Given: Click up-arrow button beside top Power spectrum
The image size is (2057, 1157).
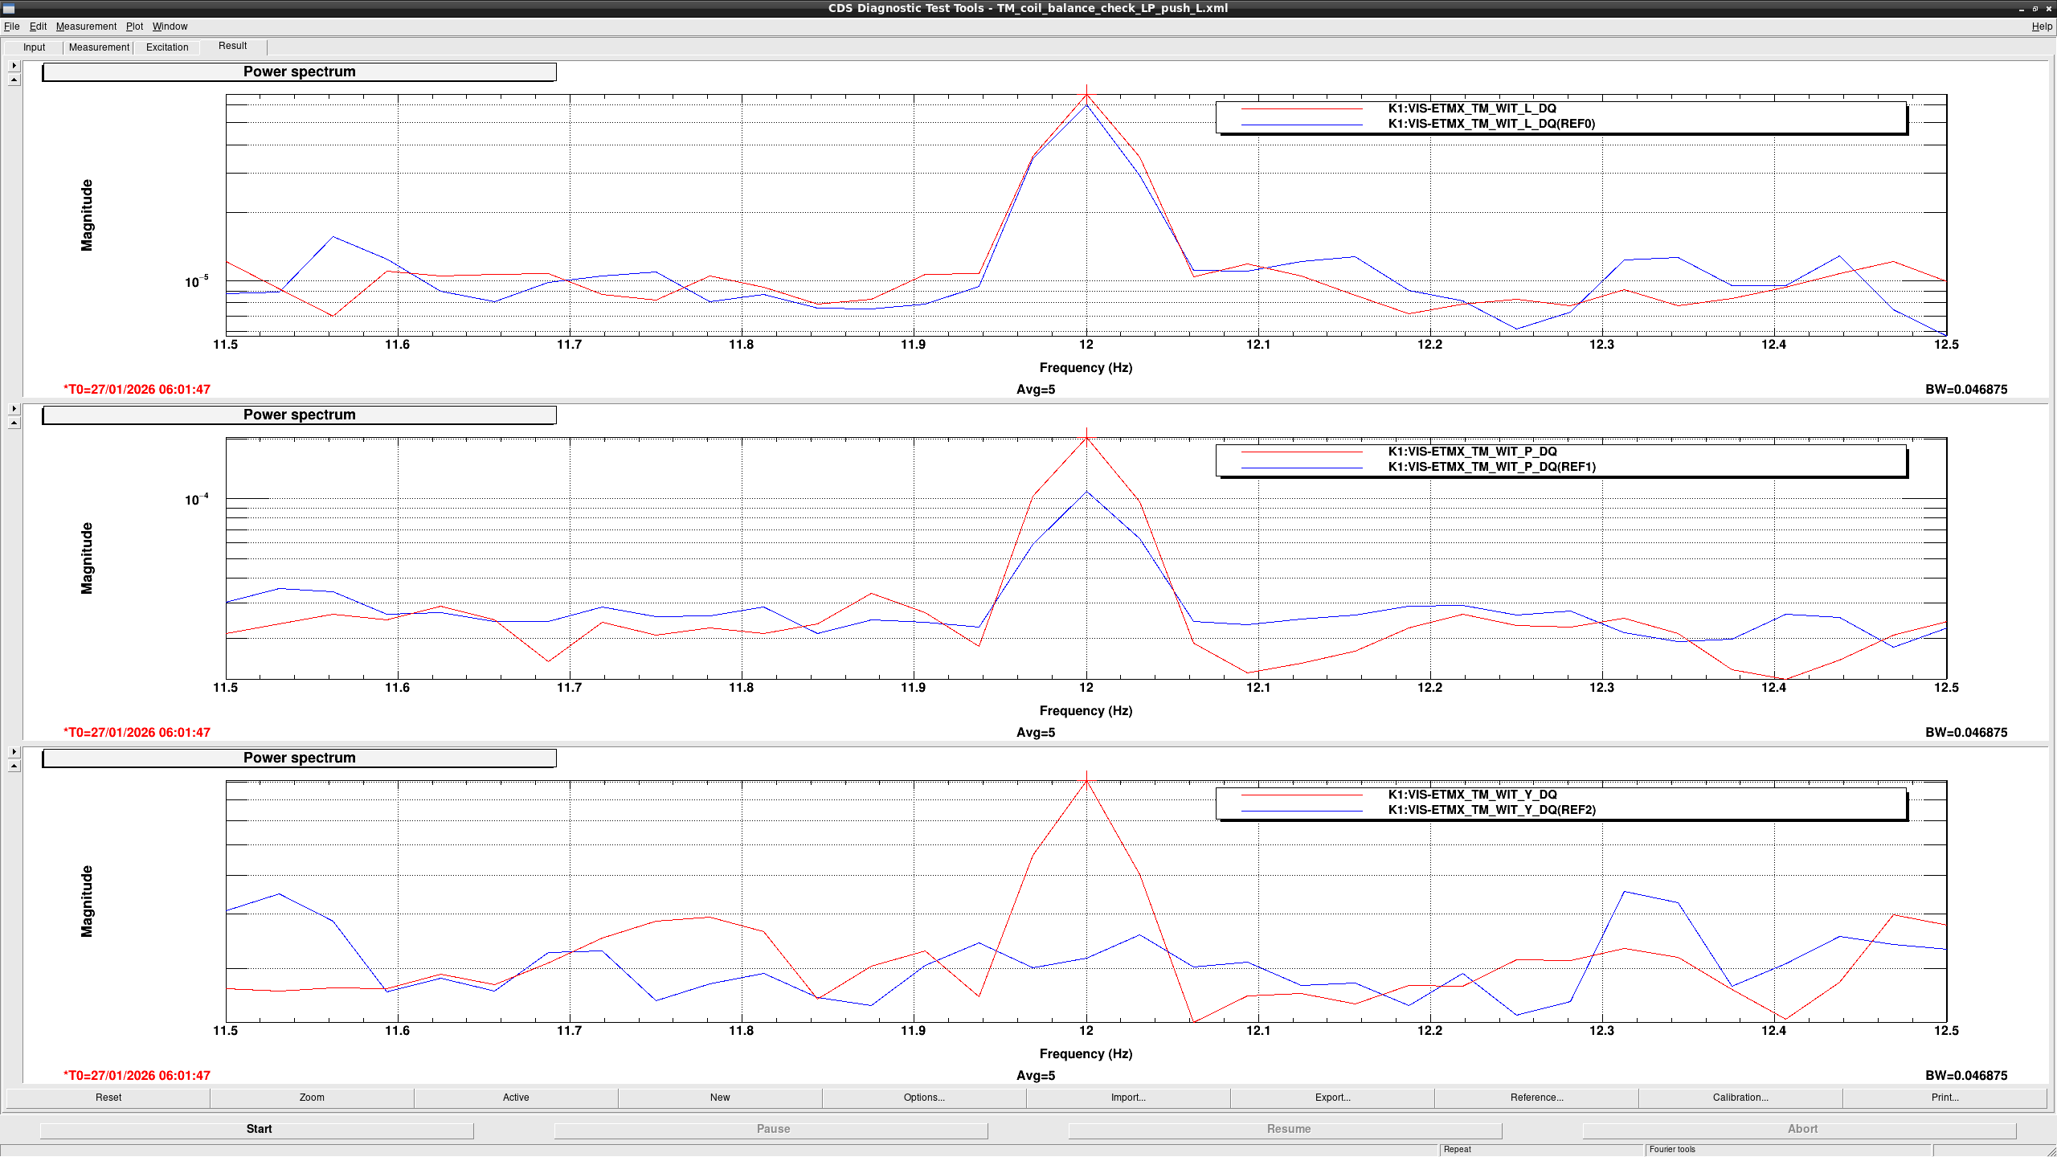Looking at the screenshot, I should pos(14,80).
